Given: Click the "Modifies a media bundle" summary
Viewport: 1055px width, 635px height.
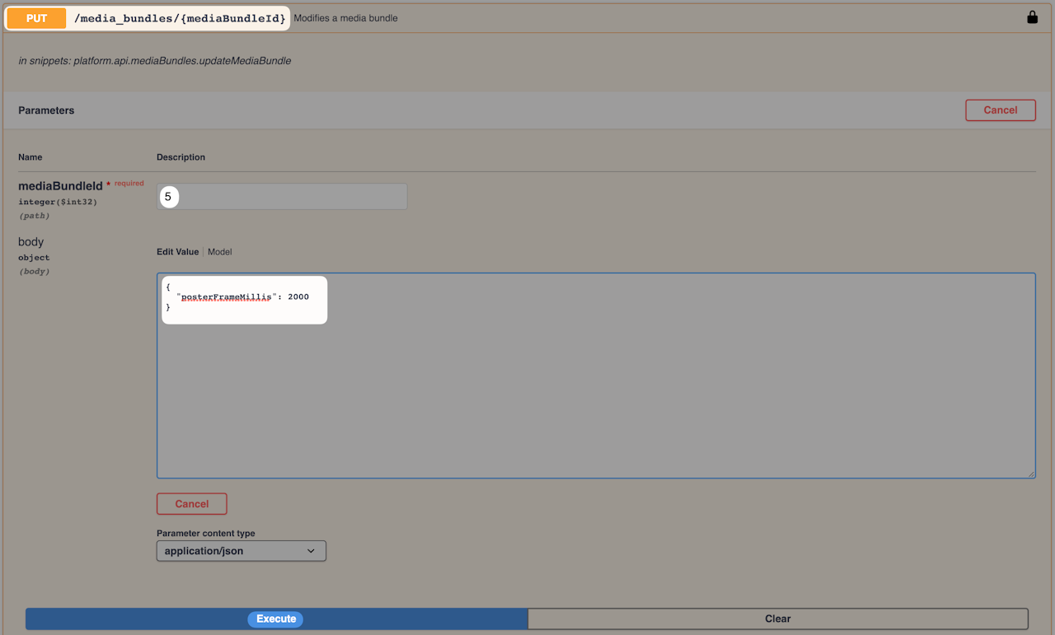Looking at the screenshot, I should pyautogui.click(x=345, y=18).
